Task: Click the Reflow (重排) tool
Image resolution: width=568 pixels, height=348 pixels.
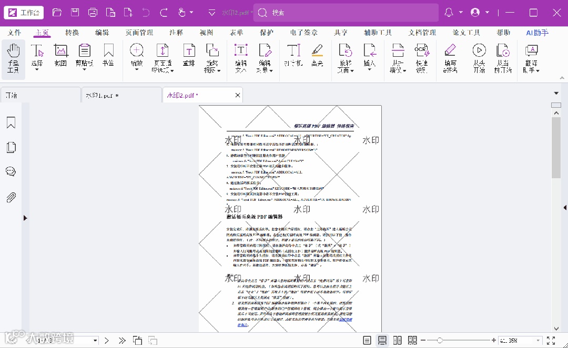Action: pos(189,55)
